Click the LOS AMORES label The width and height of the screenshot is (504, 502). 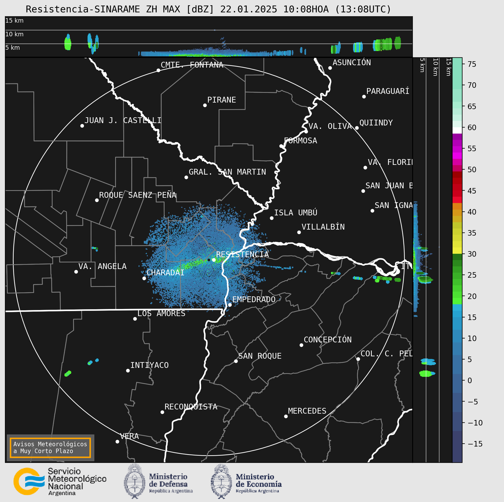click(x=161, y=313)
